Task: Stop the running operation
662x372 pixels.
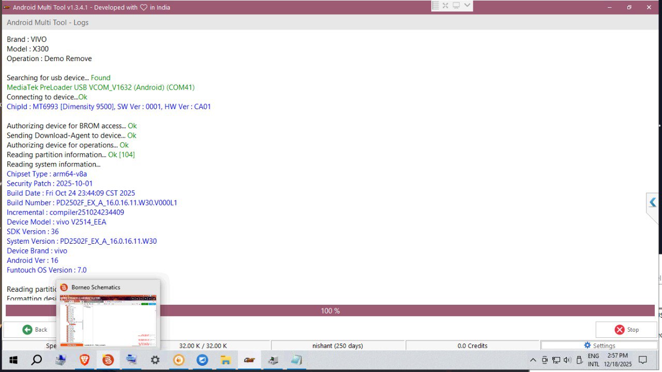Action: click(626, 330)
